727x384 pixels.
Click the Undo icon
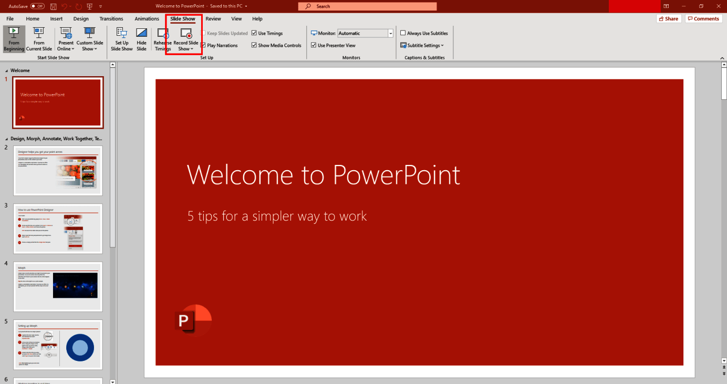tap(63, 6)
